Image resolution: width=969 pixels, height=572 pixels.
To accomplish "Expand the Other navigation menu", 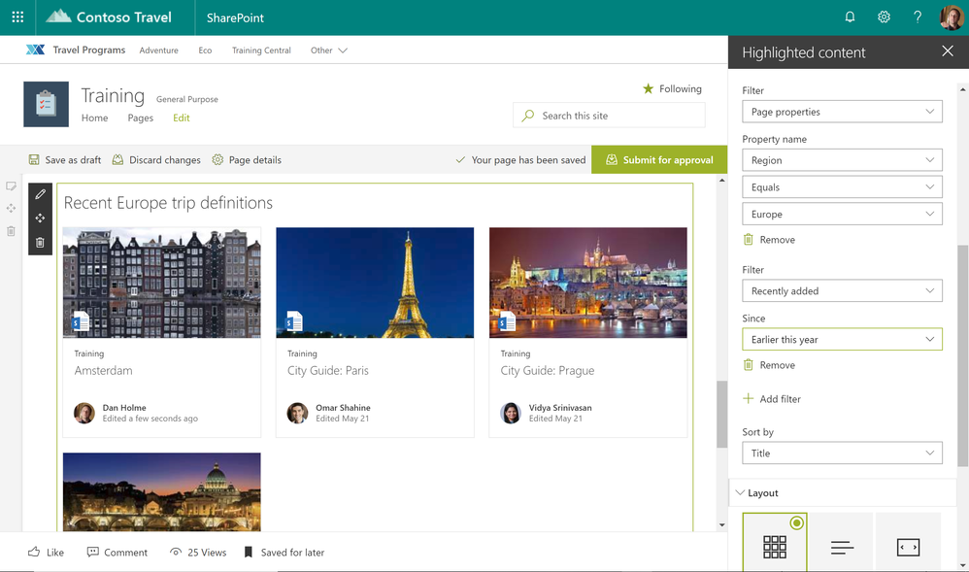I will [x=329, y=50].
